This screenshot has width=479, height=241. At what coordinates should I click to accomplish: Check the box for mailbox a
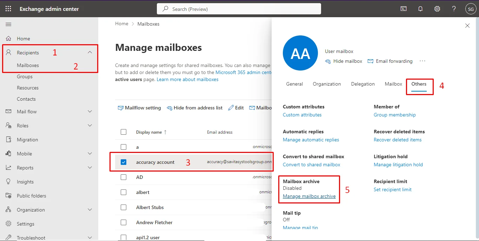tap(124, 147)
